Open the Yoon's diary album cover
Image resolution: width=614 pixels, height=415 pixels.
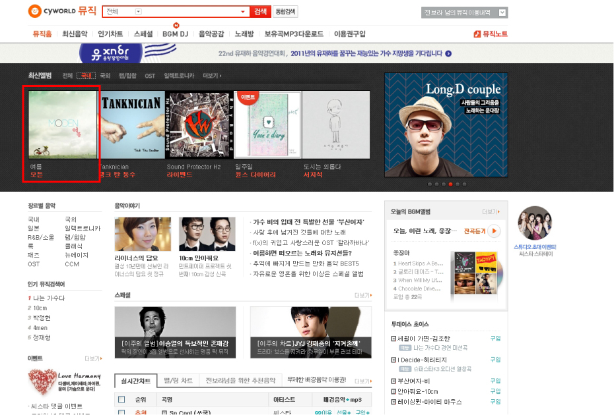click(x=268, y=124)
